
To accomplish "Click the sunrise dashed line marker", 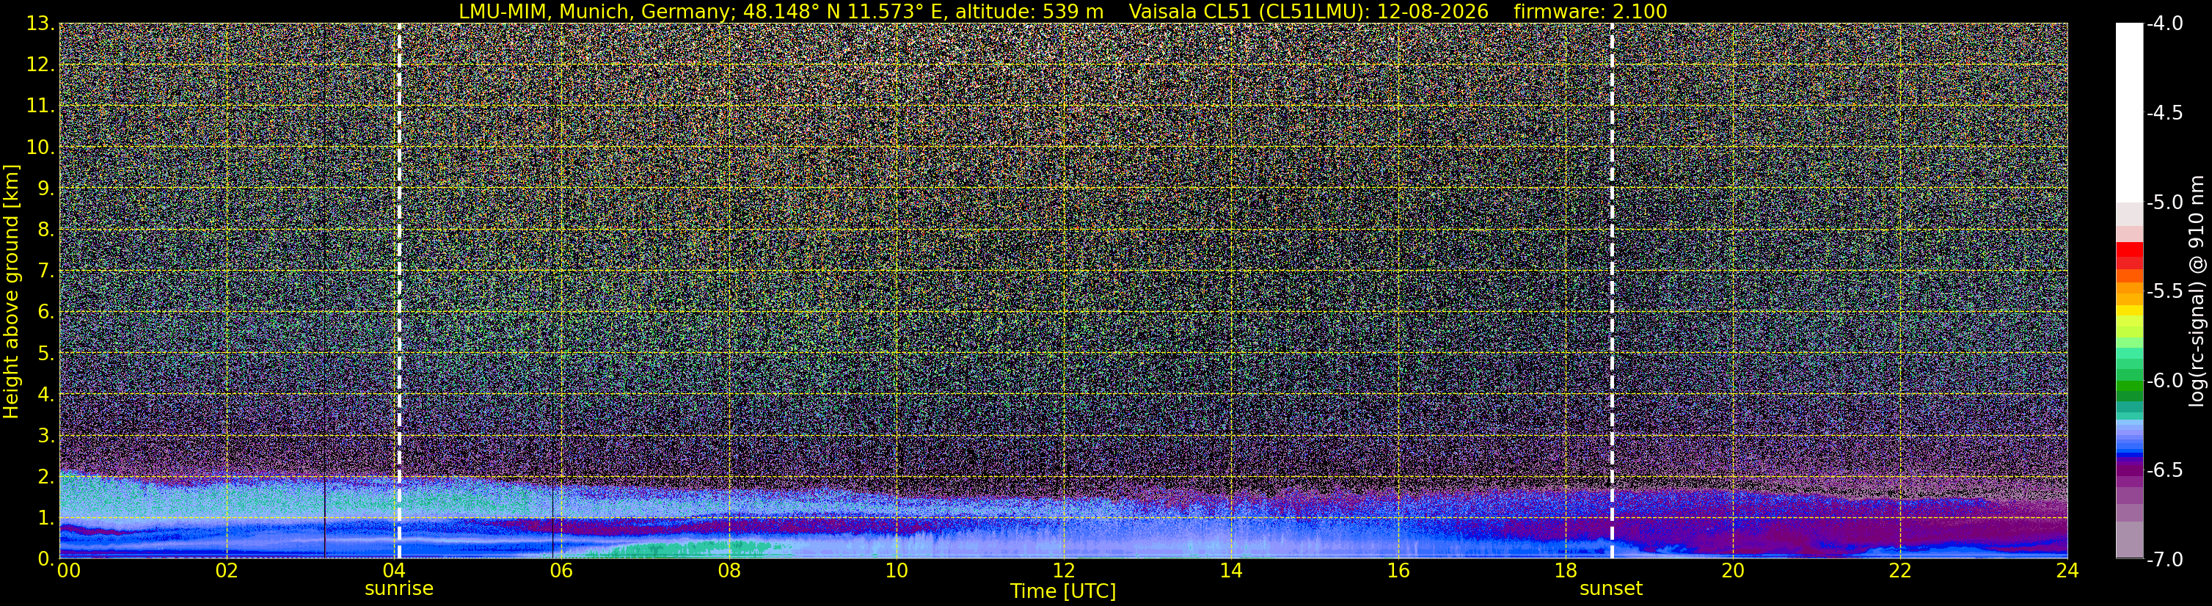I will [399, 291].
